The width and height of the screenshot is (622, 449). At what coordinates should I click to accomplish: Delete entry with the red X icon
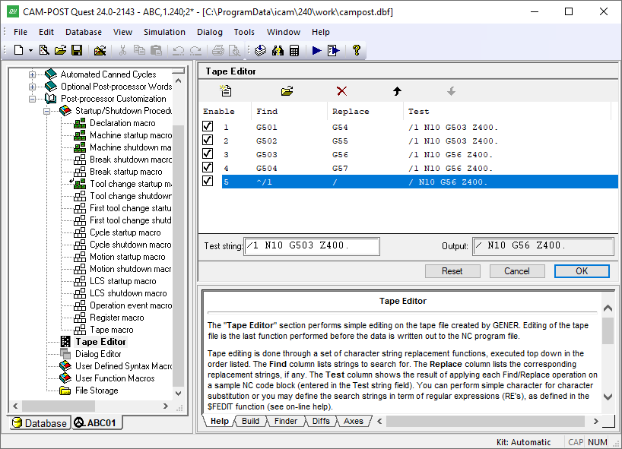(341, 91)
